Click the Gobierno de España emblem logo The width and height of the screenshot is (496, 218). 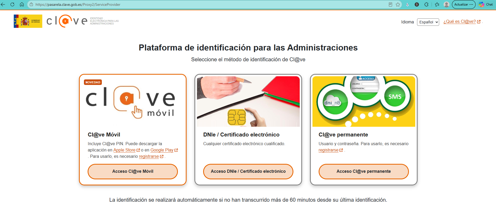click(28, 21)
